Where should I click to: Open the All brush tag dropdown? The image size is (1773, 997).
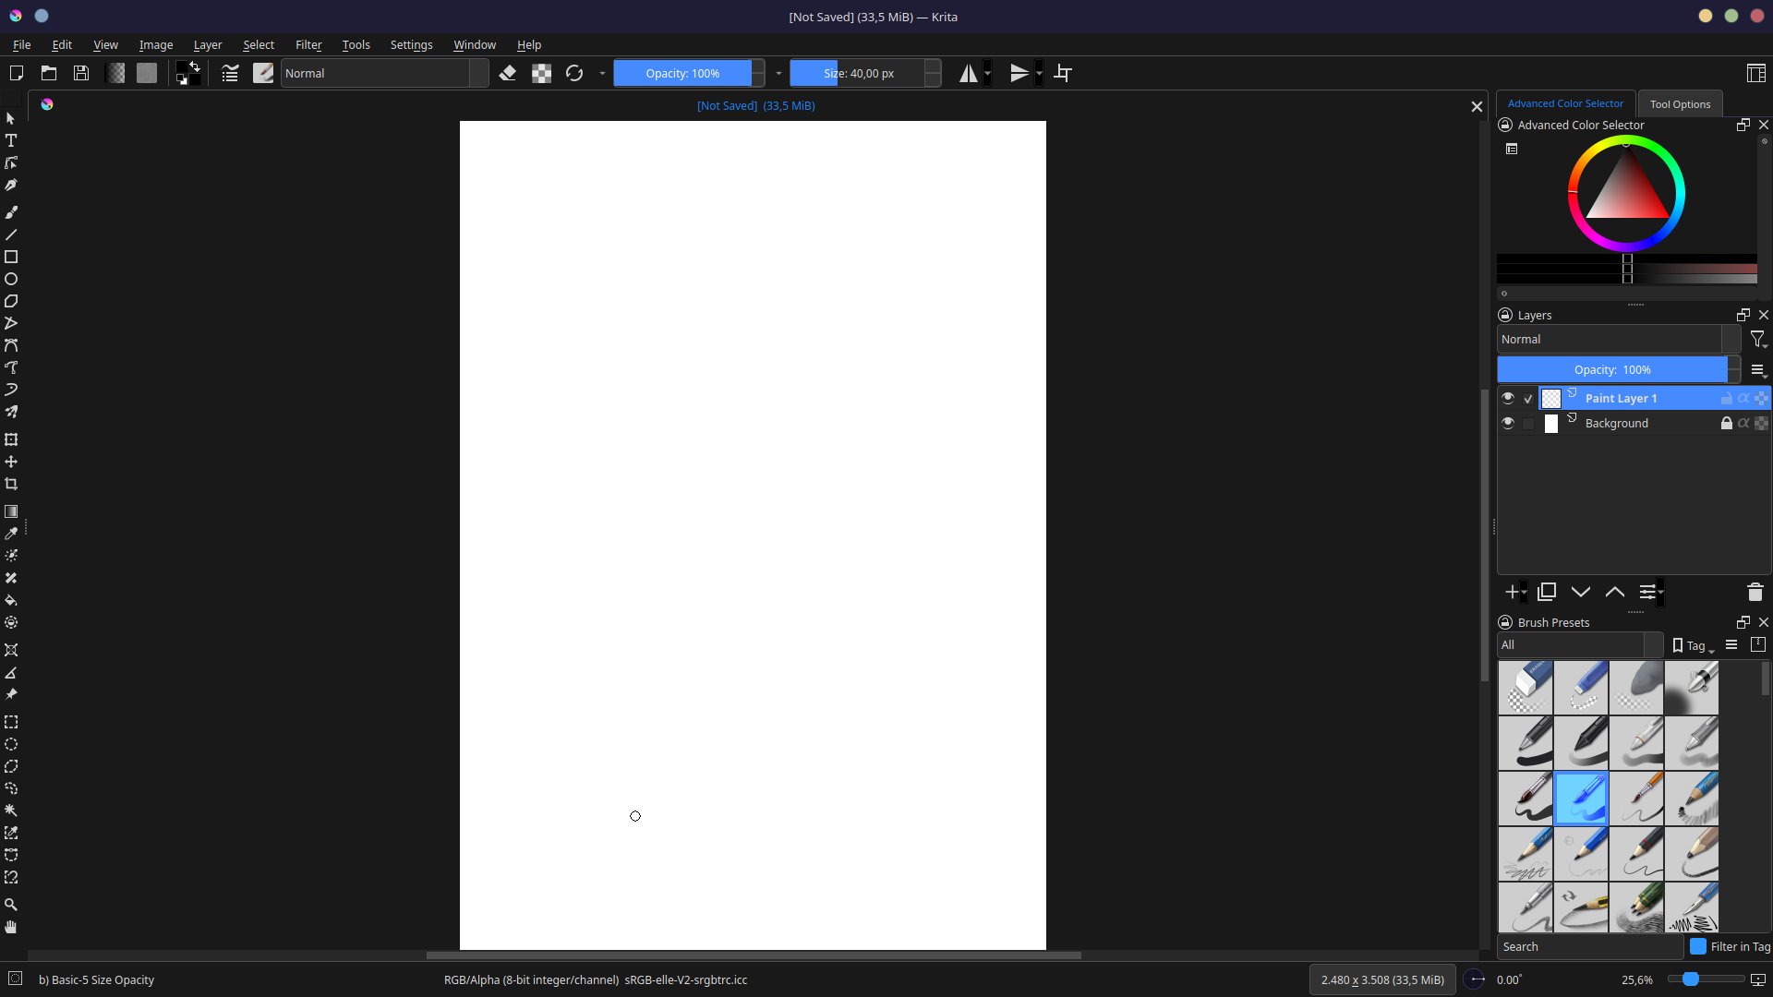pyautogui.click(x=1579, y=644)
